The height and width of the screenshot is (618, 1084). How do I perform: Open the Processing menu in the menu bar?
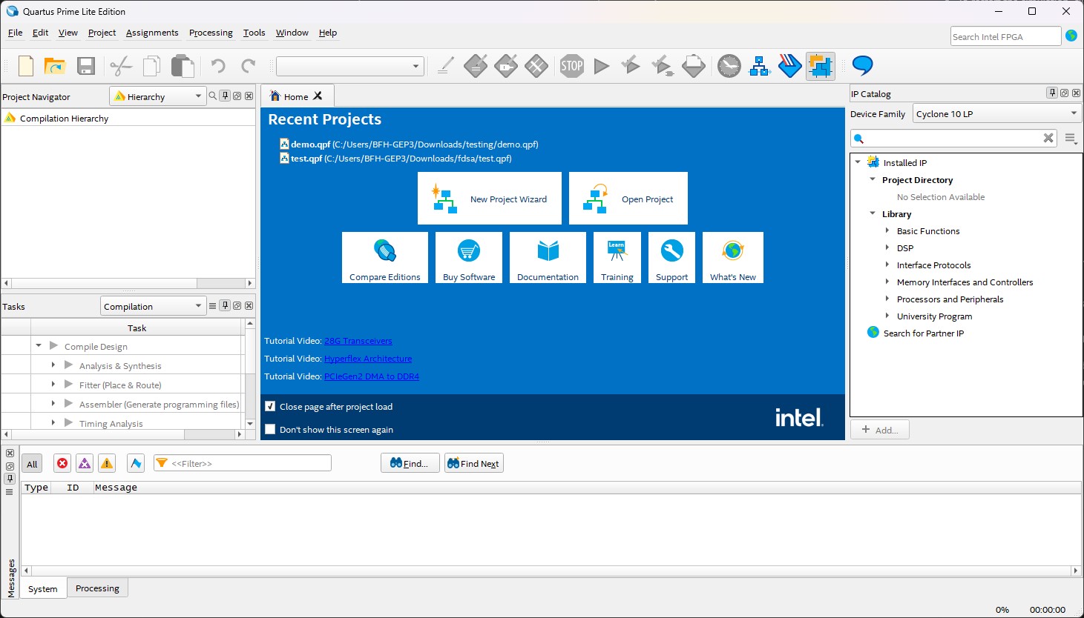point(211,33)
